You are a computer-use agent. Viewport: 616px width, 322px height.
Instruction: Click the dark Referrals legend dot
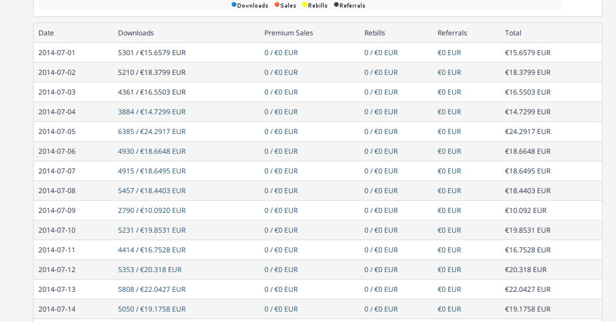pos(336,5)
